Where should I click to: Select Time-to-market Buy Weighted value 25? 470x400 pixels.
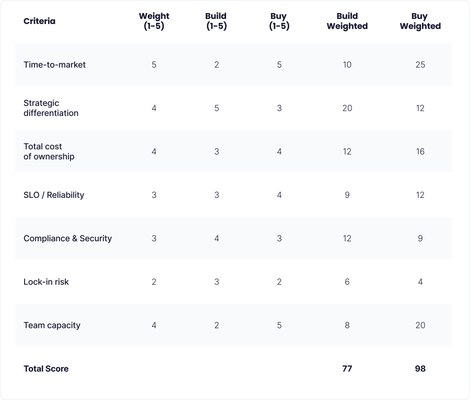(420, 65)
